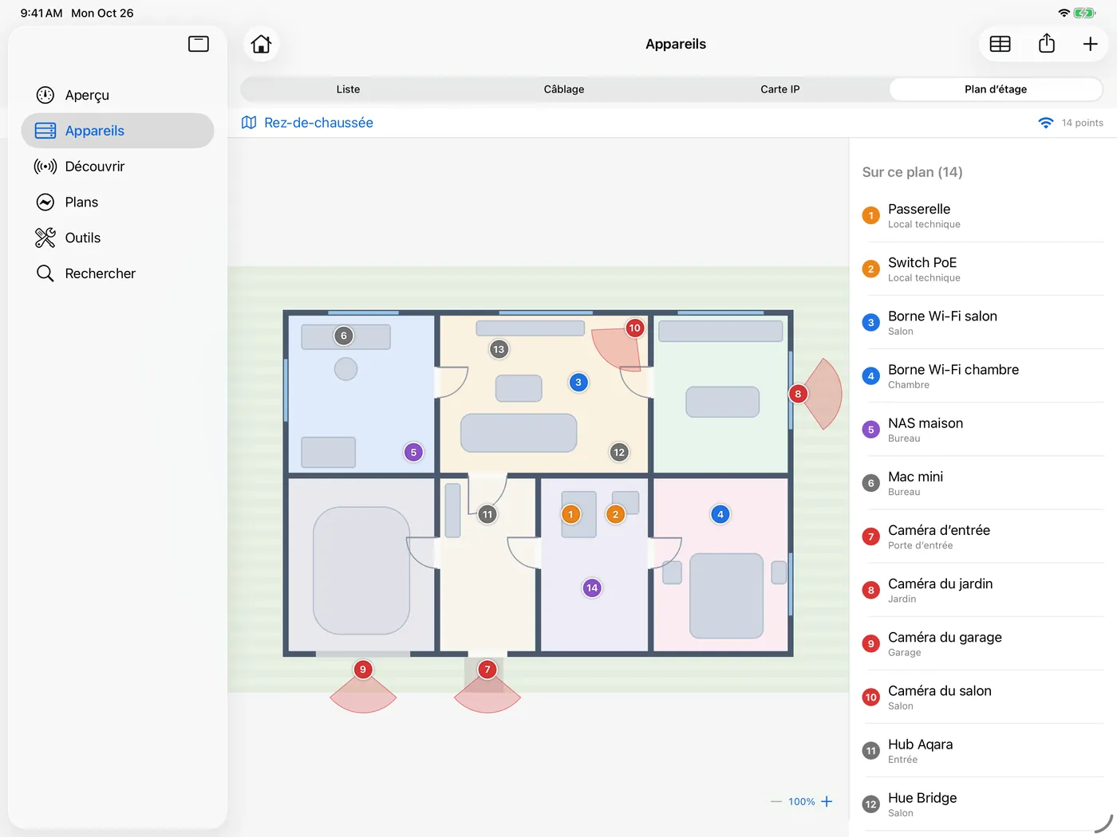Switch to the Liste tab
The height and width of the screenshot is (837, 1117).
pyautogui.click(x=348, y=89)
